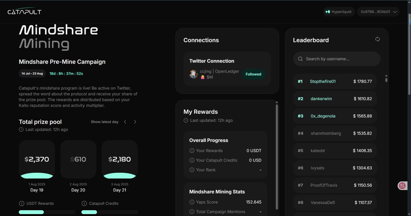Select the Day 21 prize pool card
Viewport: 411px width, 216px height.
[x=120, y=159]
